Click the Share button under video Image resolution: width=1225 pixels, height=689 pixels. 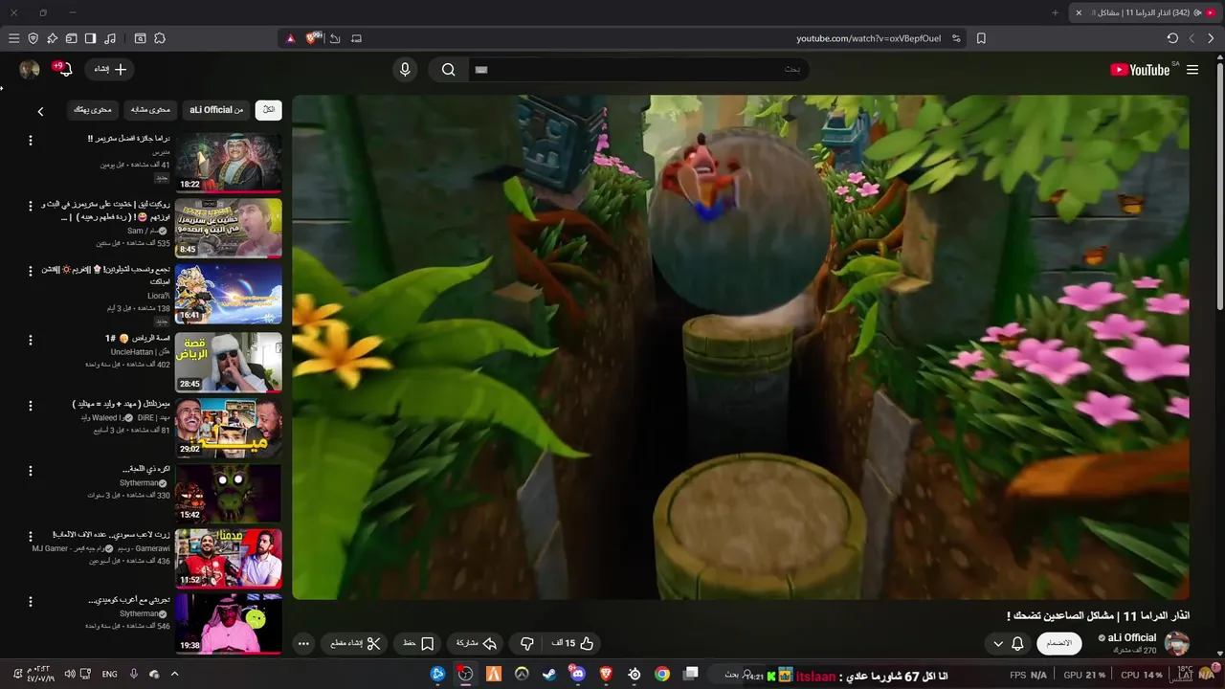477,644
